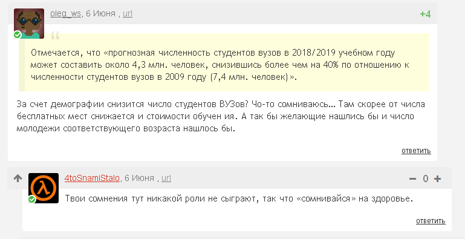
Task: Click the +4 rating of oleg_ws comment
Action: click(425, 14)
